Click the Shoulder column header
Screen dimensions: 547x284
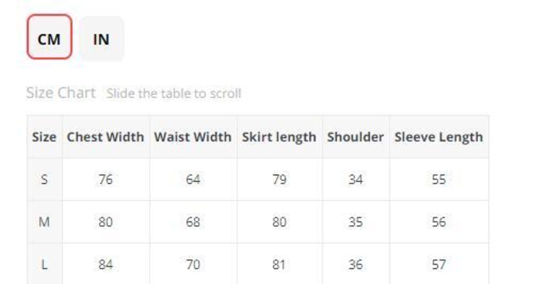coord(356,137)
